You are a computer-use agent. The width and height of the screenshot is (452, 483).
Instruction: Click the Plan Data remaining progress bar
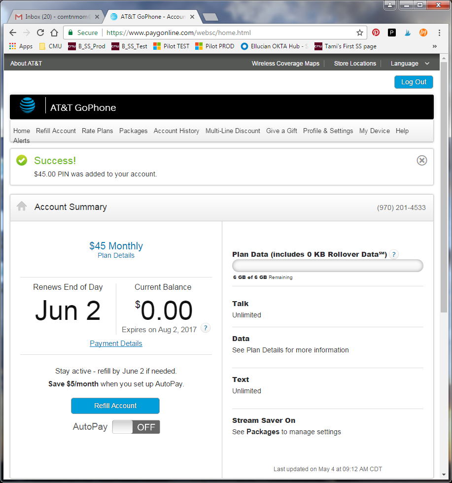click(327, 266)
